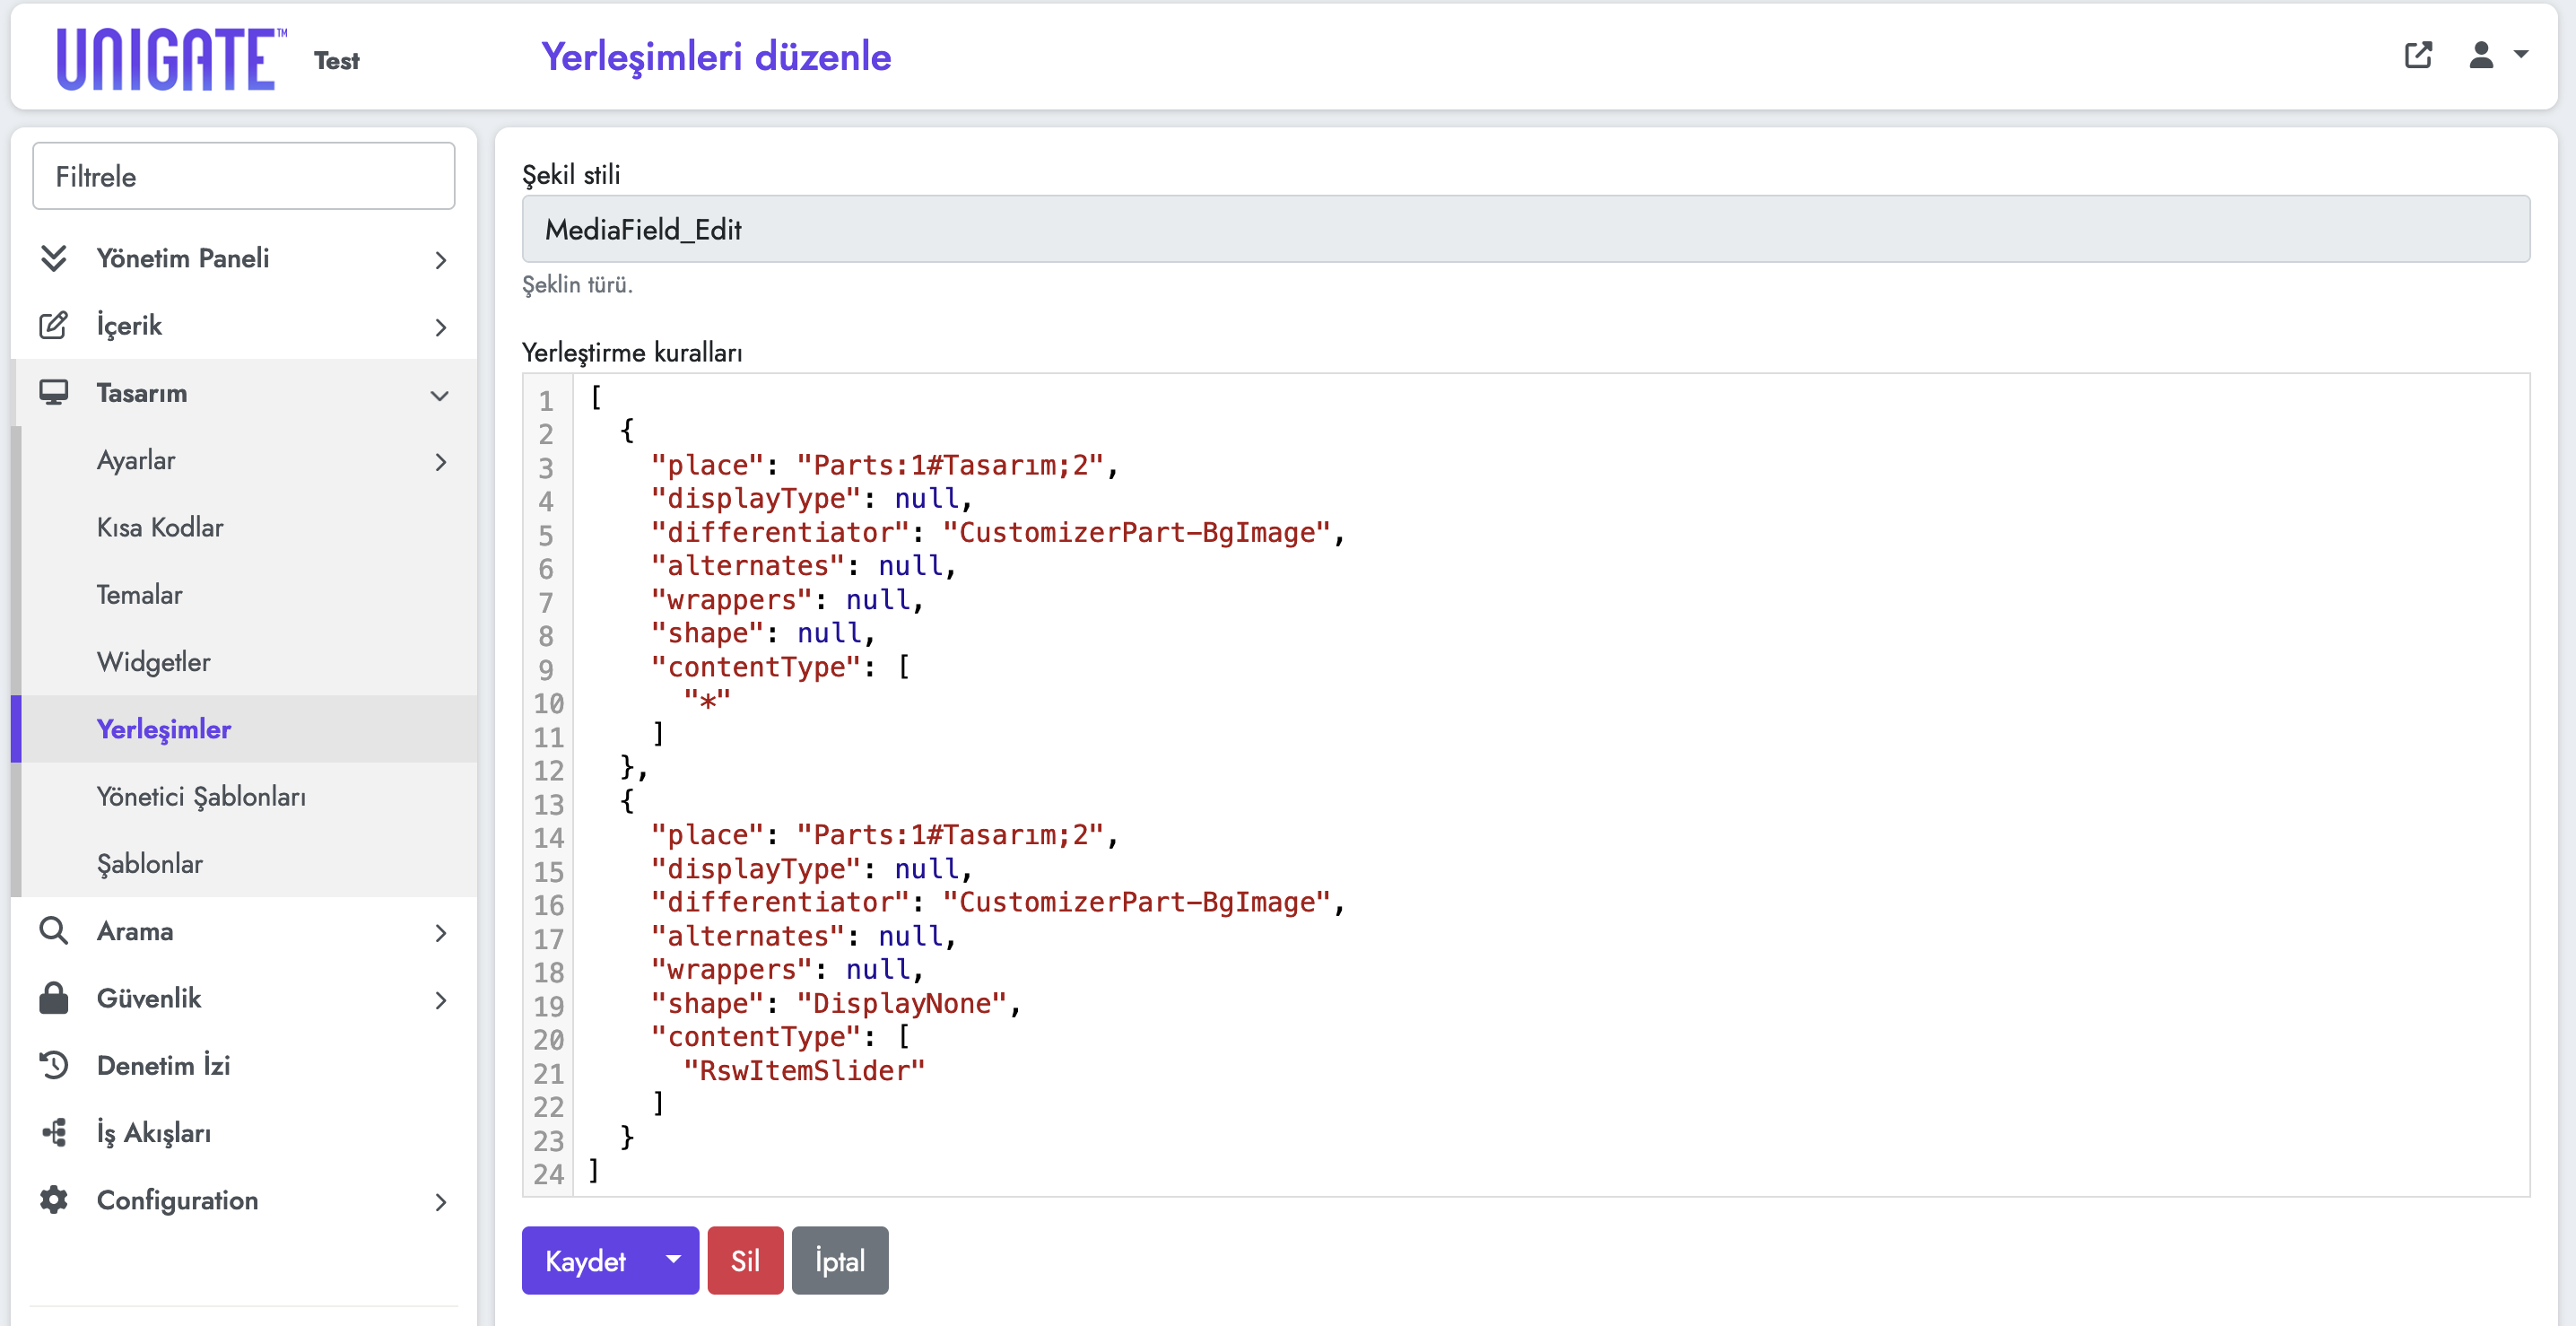Image resolution: width=2576 pixels, height=1326 pixels.
Task: Click line number 24 in editor gutter
Action: pos(548,1174)
